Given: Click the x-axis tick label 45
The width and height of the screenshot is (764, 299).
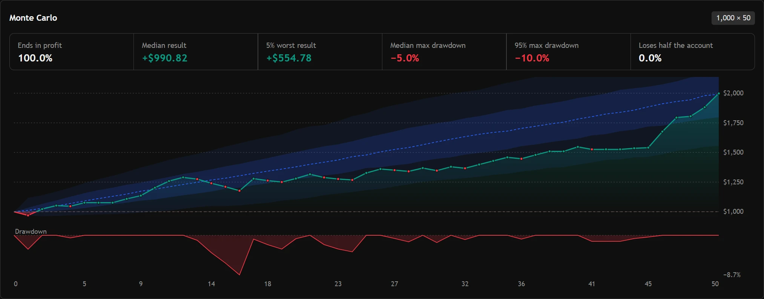Looking at the screenshot, I should pyautogui.click(x=648, y=284).
